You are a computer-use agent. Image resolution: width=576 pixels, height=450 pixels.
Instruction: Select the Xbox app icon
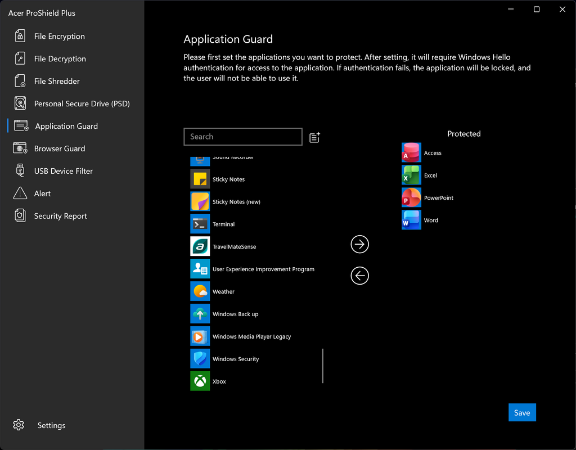point(200,381)
